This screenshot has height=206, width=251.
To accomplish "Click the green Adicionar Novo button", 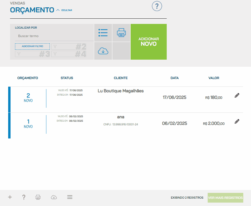I will 149,42.
